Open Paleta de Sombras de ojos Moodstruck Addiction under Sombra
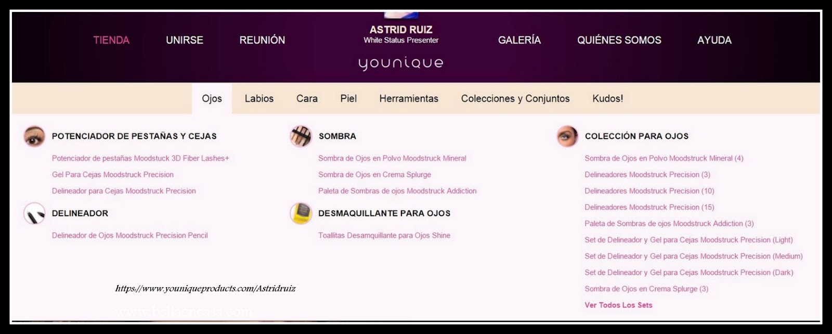 (397, 191)
